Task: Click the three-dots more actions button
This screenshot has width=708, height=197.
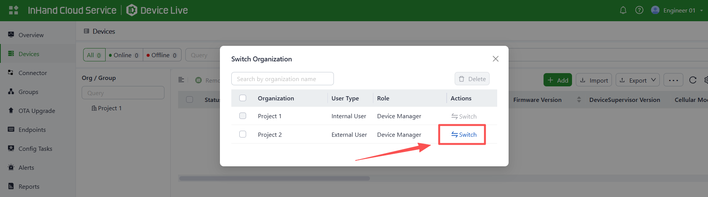Action: 673,80
